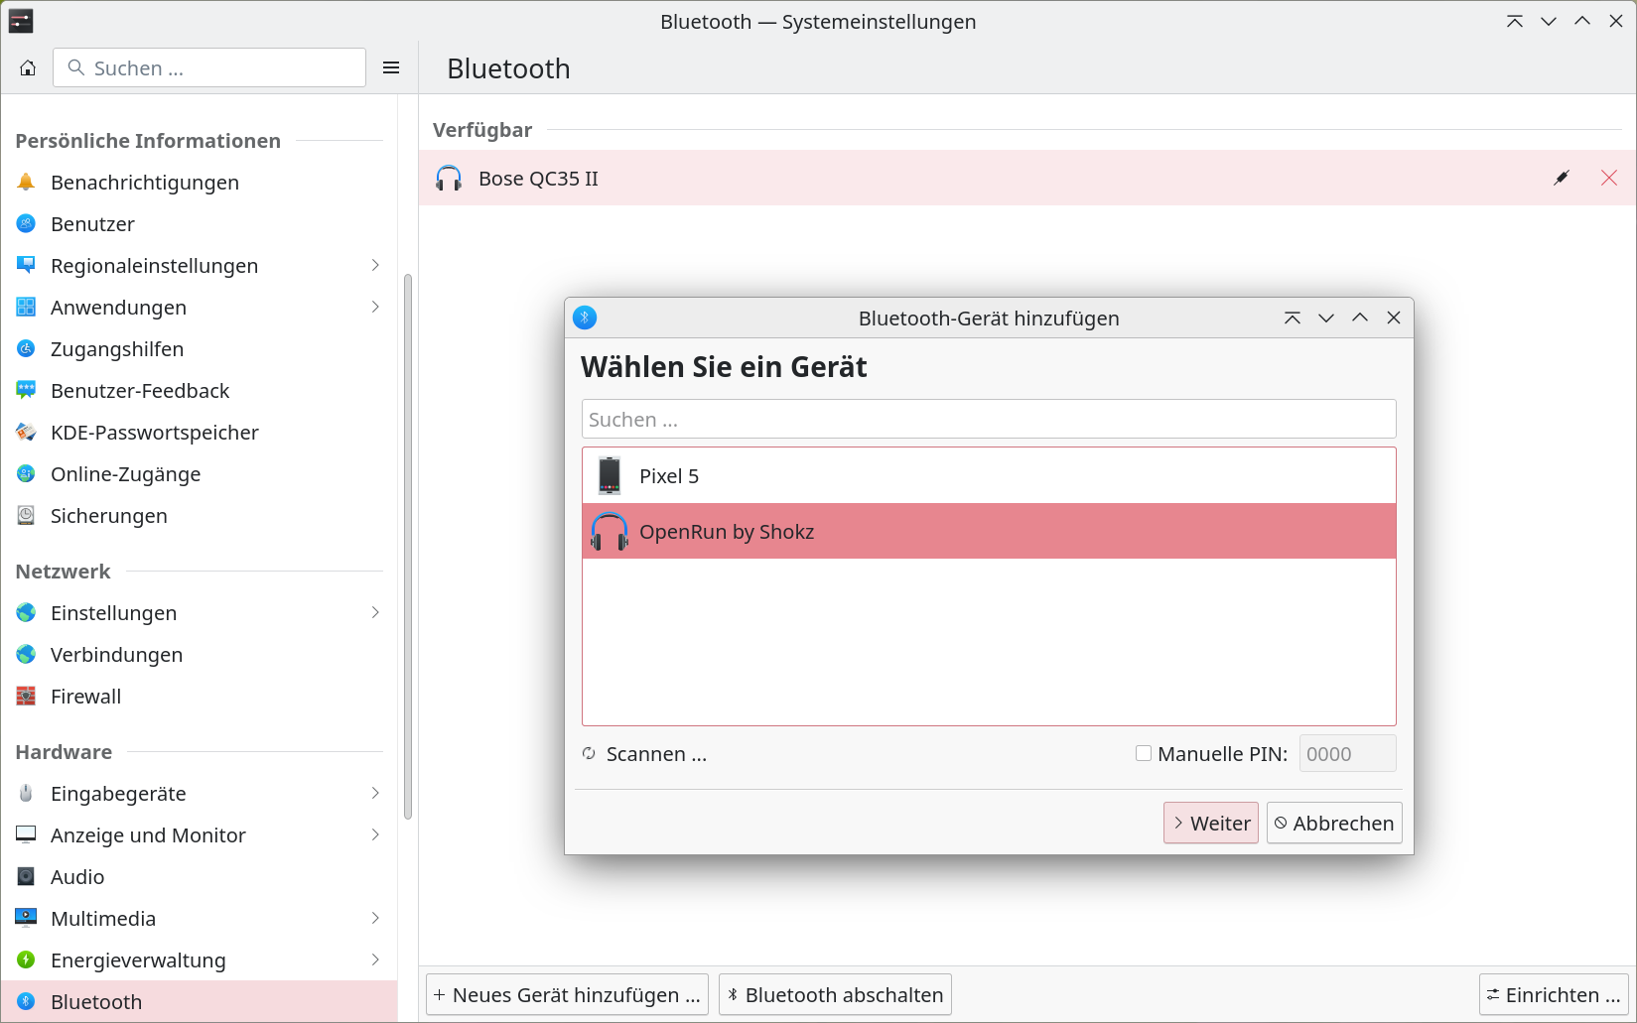Viewport: 1637px width, 1023px height.
Task: Click system settings app icon in titlebar
Action: click(21, 21)
